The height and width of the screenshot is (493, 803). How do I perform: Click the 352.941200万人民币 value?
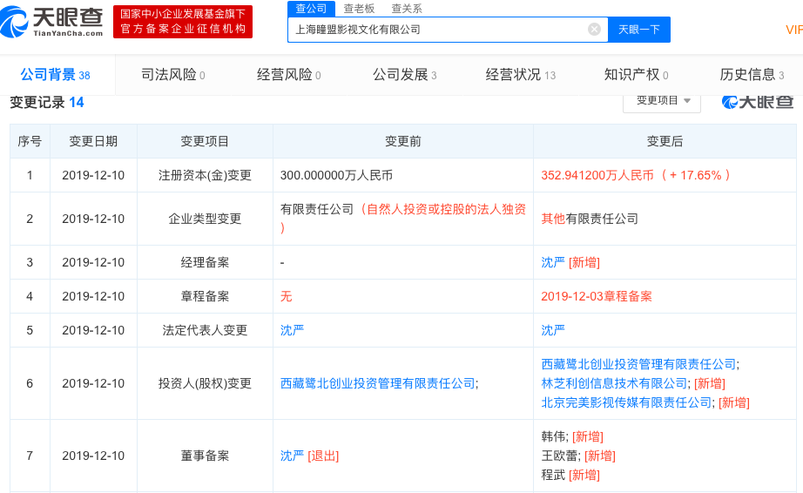(x=597, y=175)
